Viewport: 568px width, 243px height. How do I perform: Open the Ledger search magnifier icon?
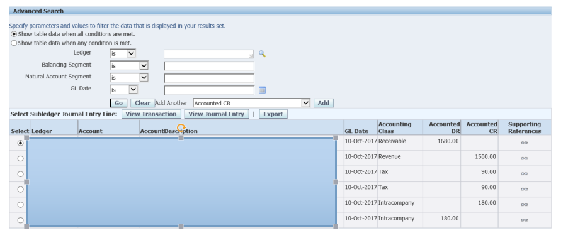click(262, 54)
